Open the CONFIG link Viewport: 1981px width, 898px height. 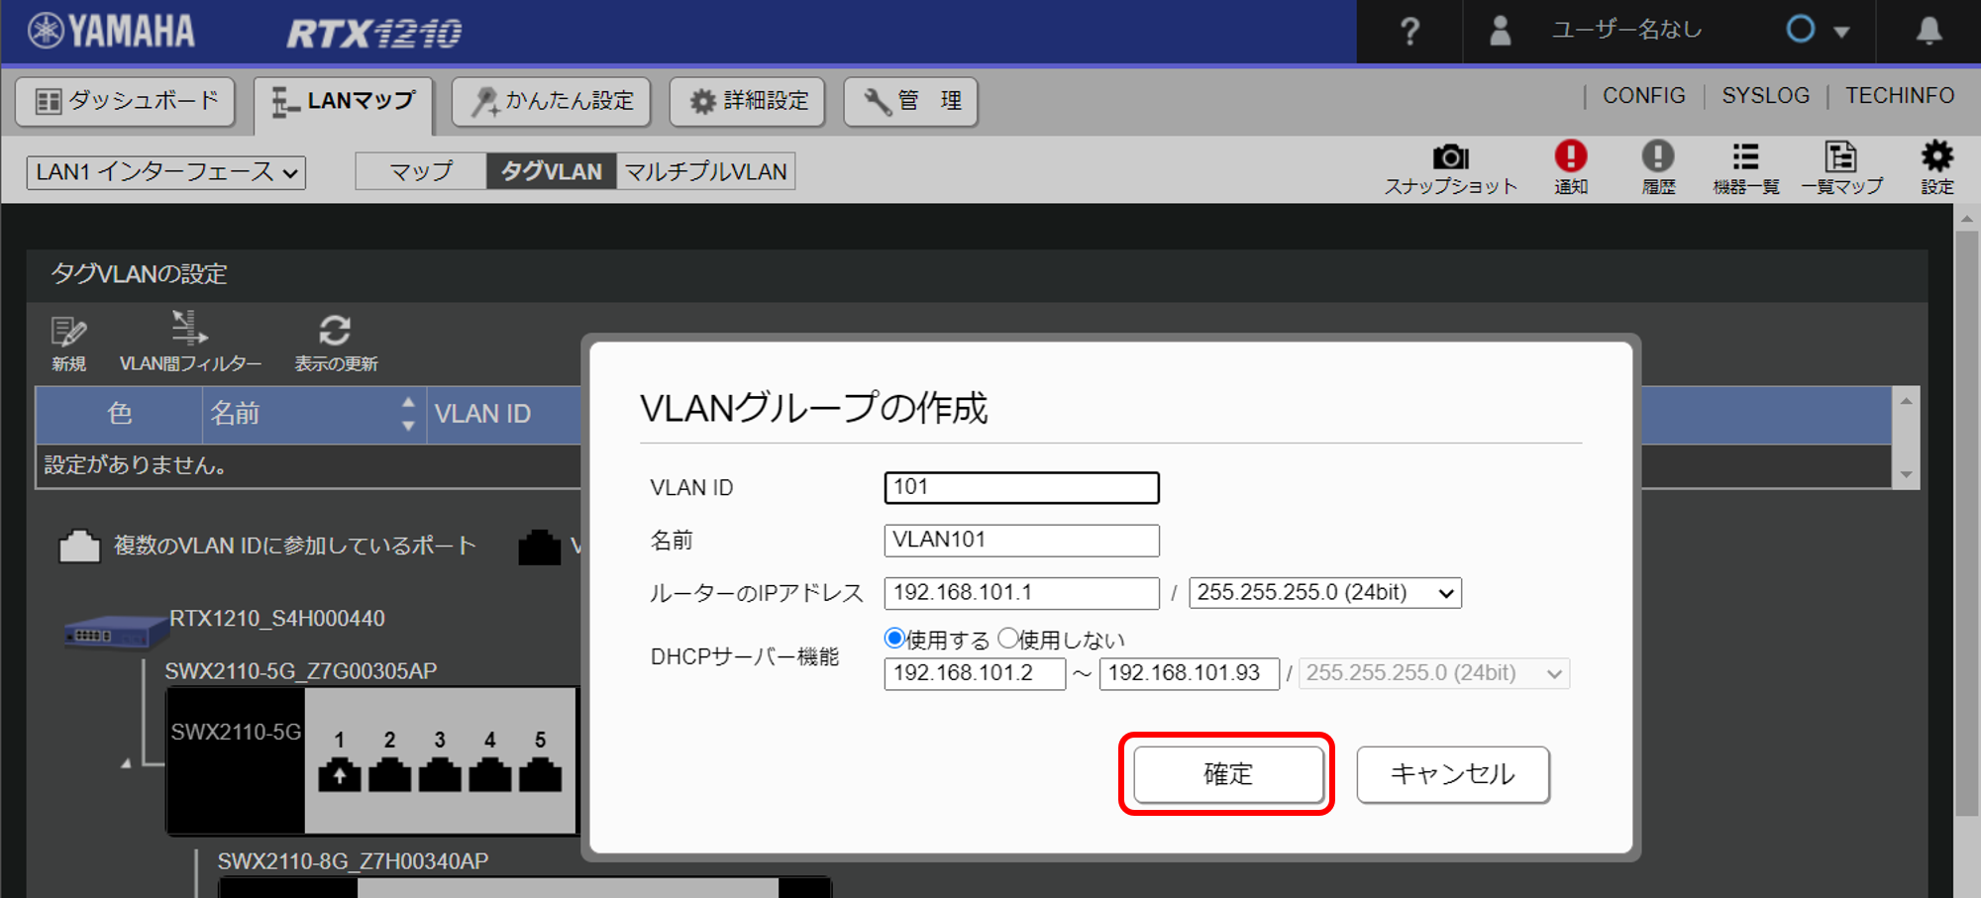point(1643,96)
